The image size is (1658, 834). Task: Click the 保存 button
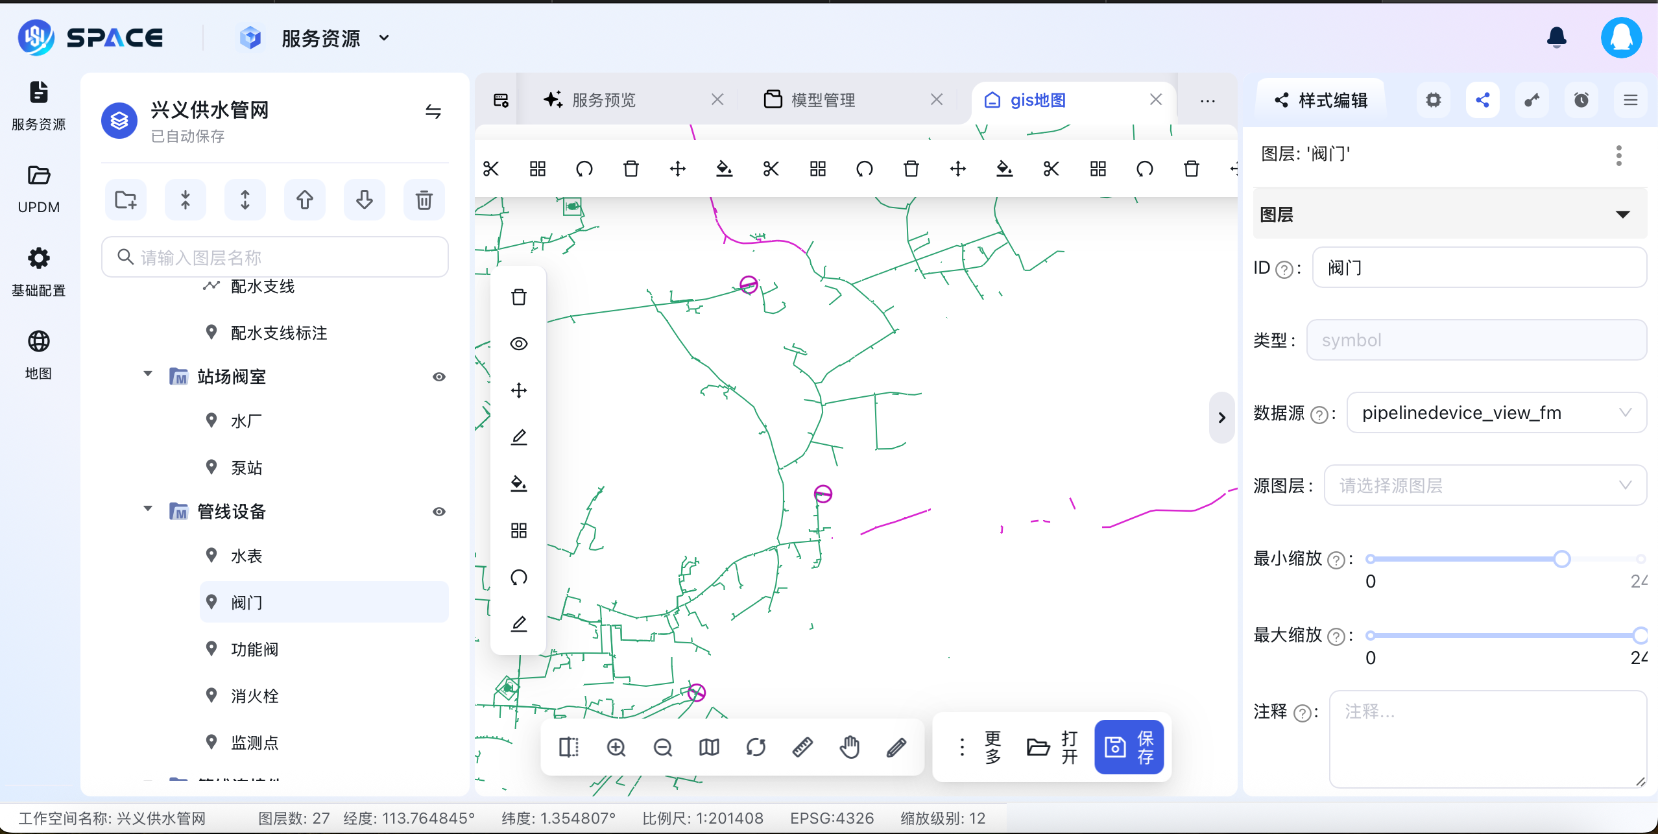click(x=1129, y=747)
